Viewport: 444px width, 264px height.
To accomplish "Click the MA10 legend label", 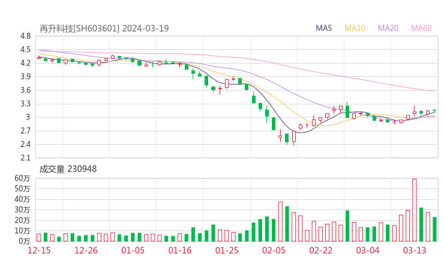I will tap(355, 28).
